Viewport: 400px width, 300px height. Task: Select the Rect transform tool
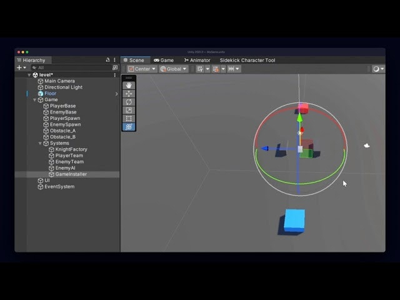tap(129, 118)
